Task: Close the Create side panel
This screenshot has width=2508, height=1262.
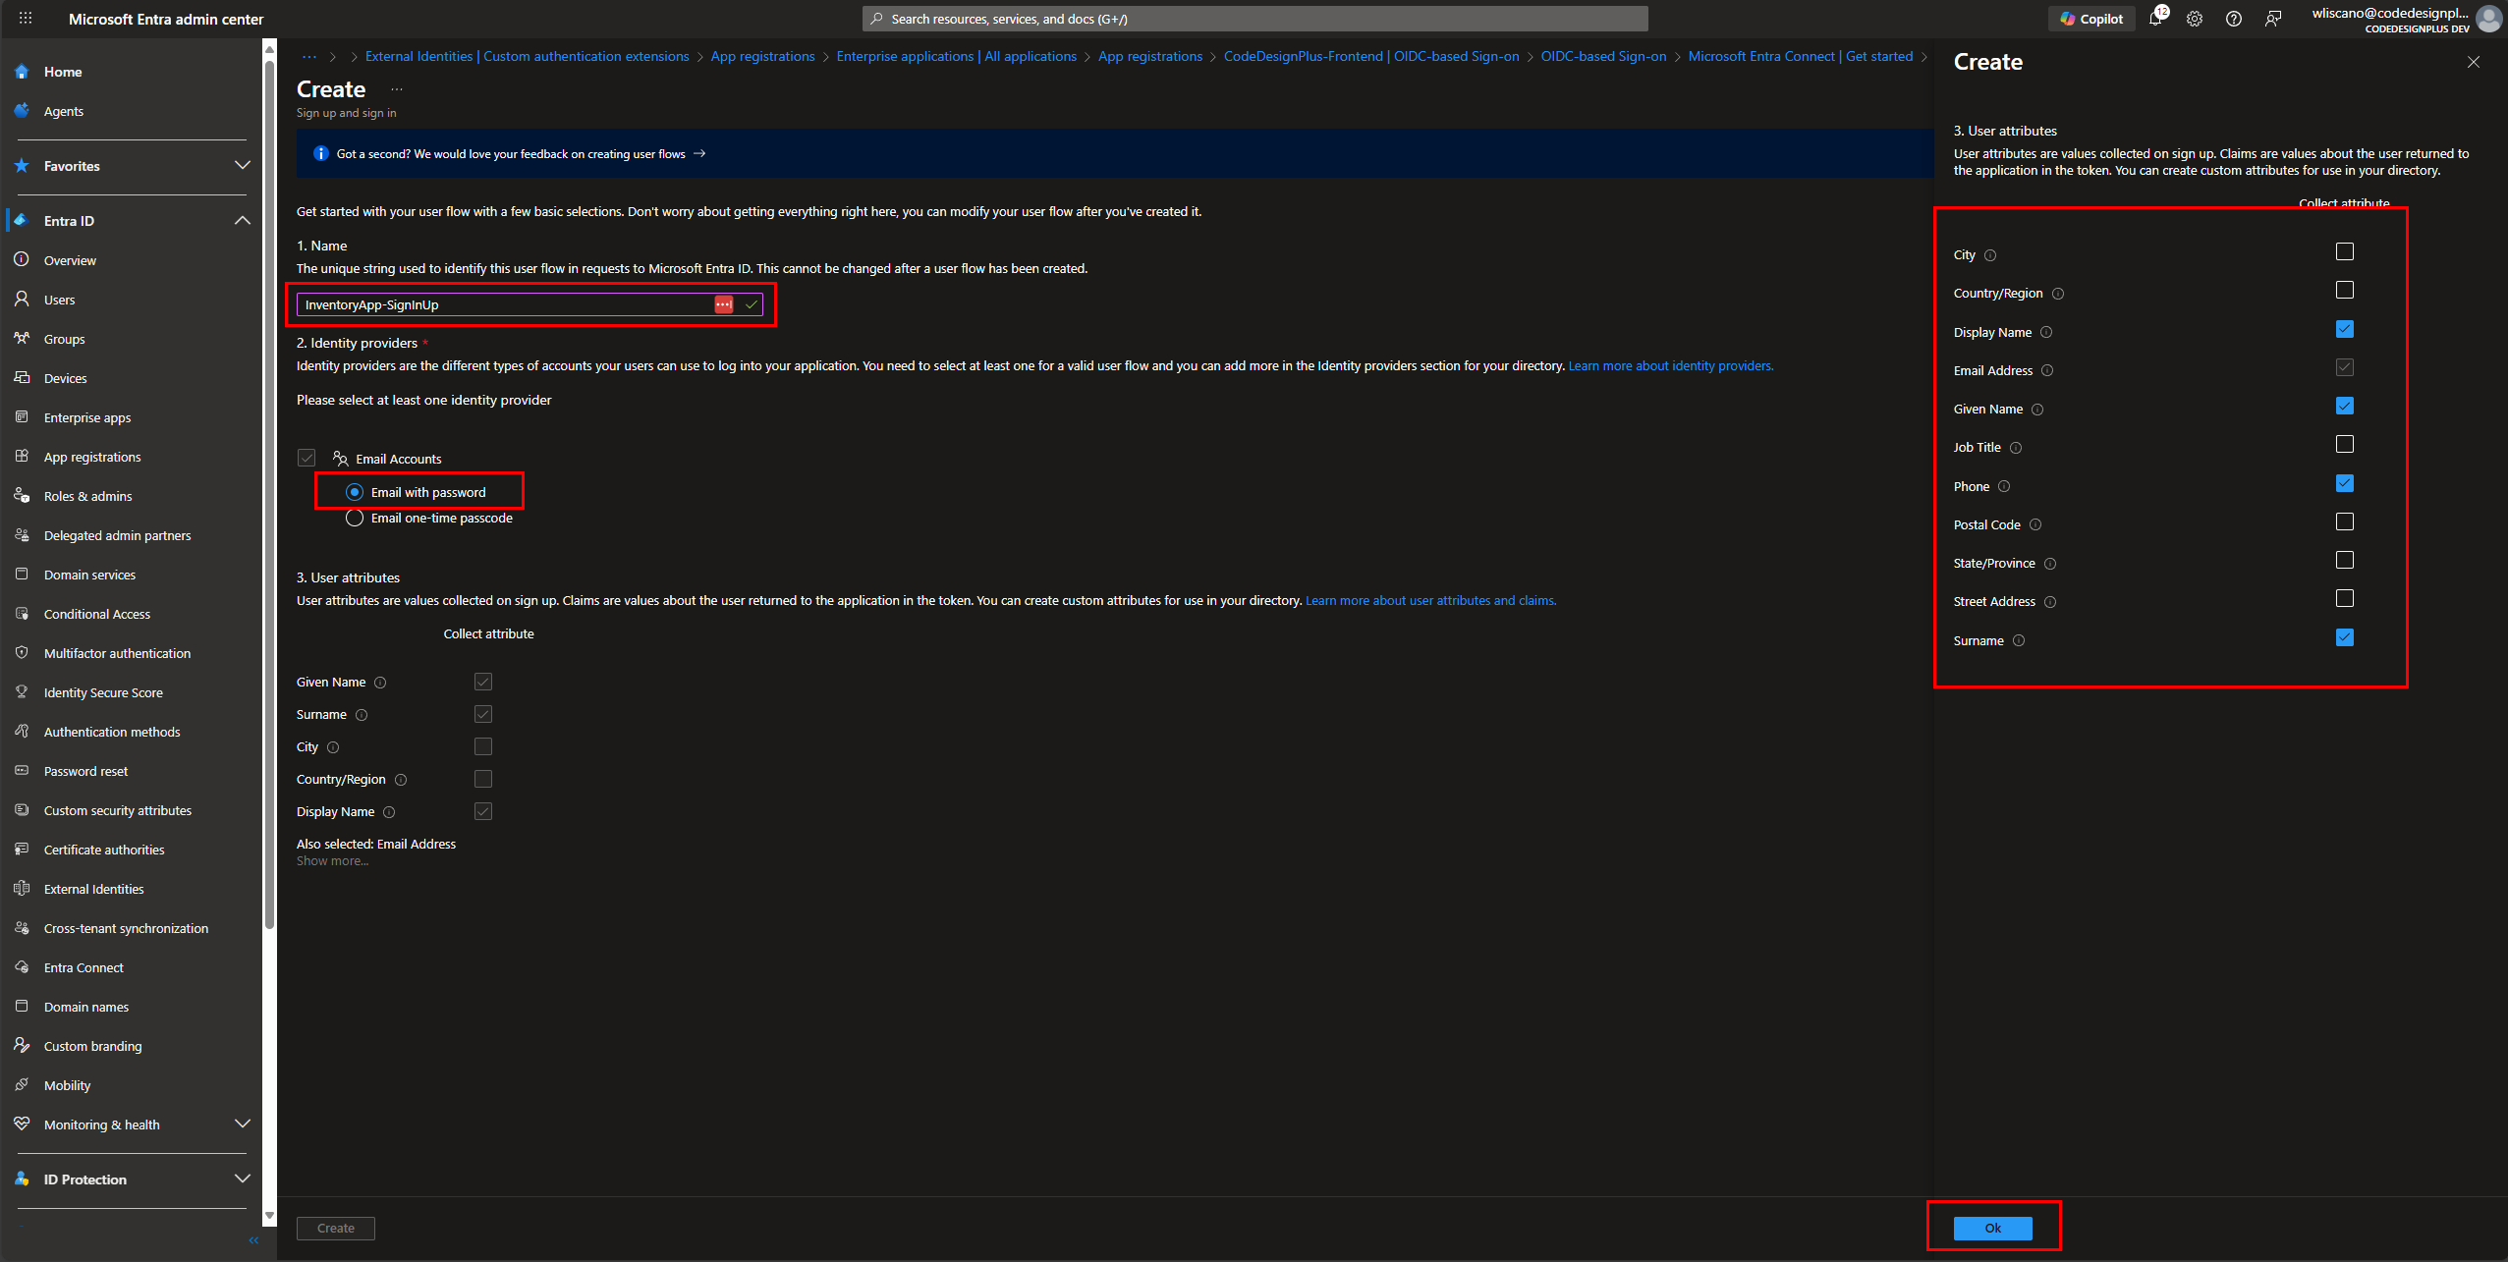Action: pyautogui.click(x=2473, y=62)
